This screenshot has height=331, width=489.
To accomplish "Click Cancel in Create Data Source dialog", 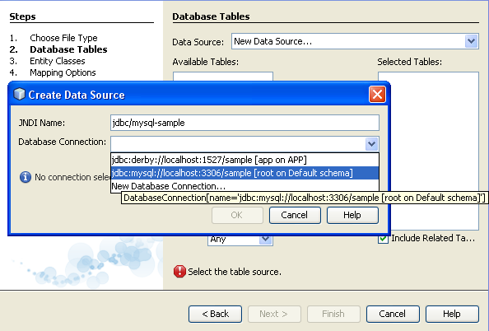I will pos(295,215).
